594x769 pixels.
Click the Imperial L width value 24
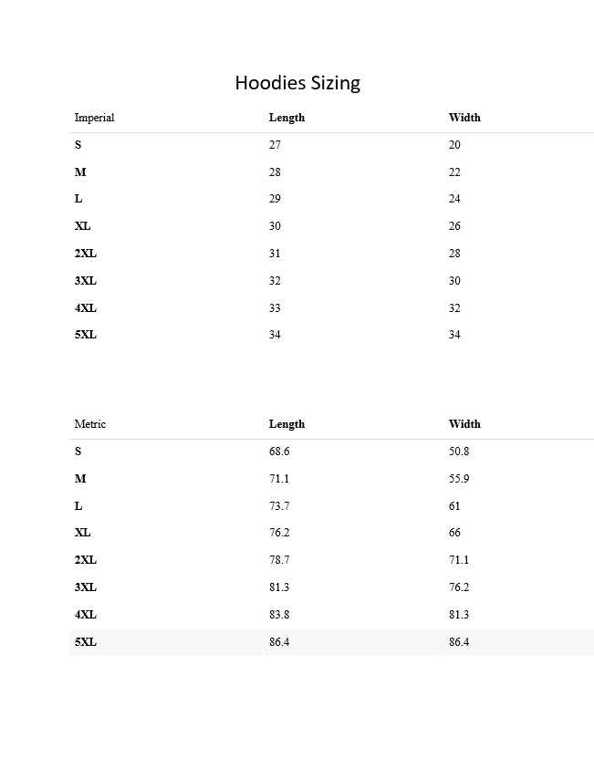454,199
